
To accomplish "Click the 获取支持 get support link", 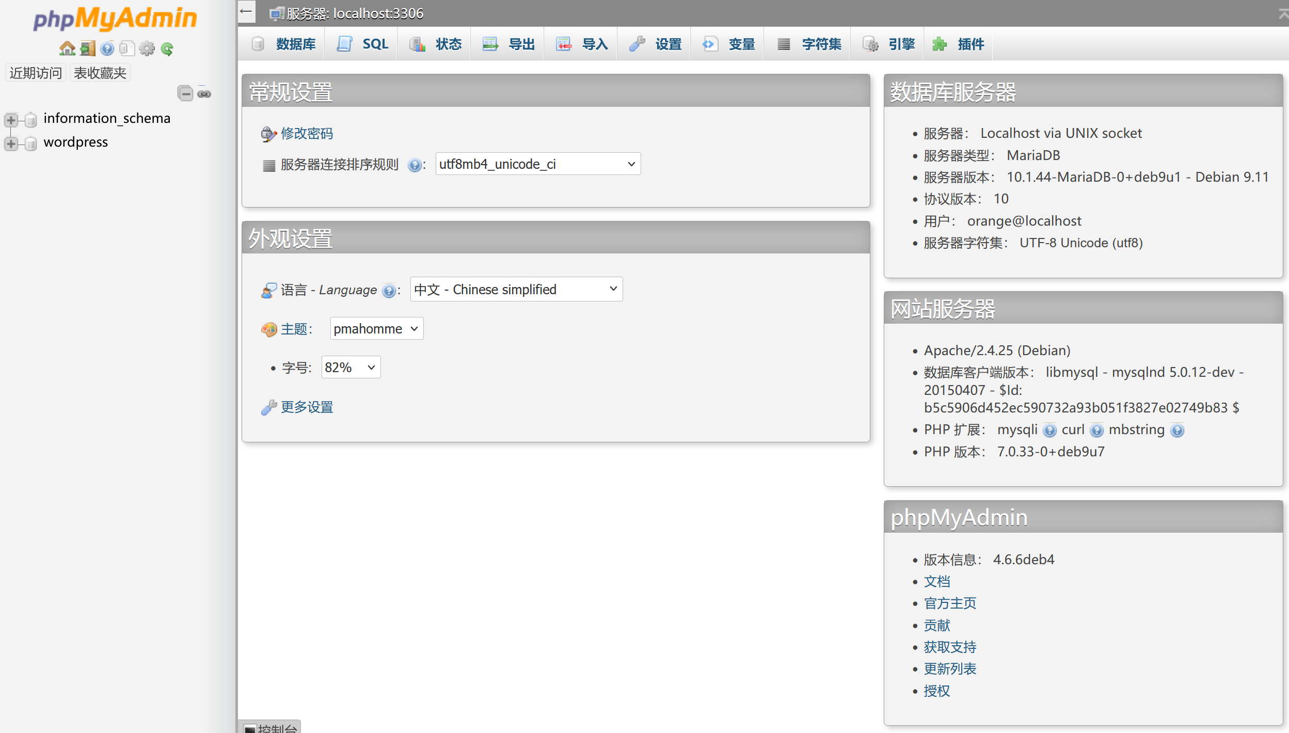I will 950,647.
